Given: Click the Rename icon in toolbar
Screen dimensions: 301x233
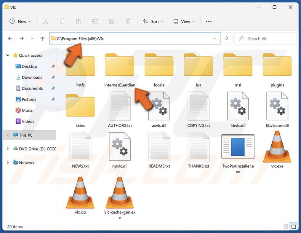Looking at the screenshot, I should [x=95, y=21].
